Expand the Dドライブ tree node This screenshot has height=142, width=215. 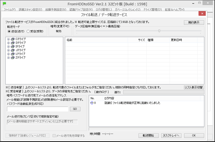click(x=9, y=43)
